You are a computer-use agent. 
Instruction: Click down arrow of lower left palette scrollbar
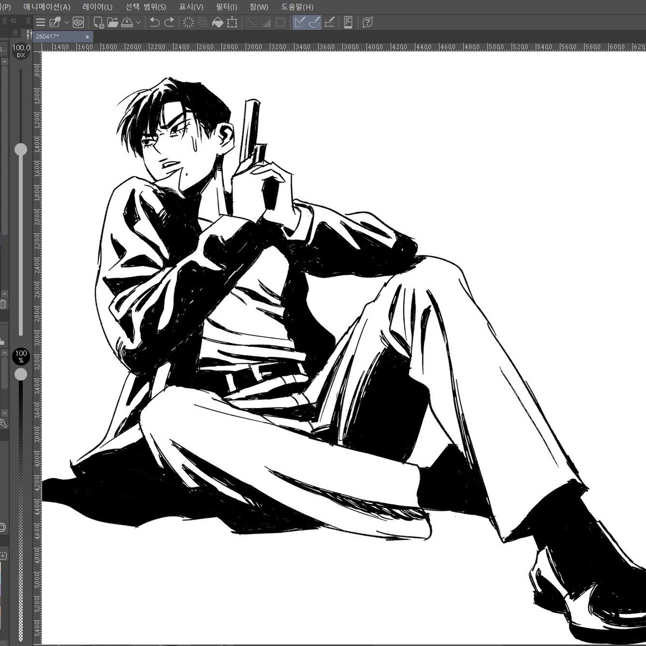3,412
